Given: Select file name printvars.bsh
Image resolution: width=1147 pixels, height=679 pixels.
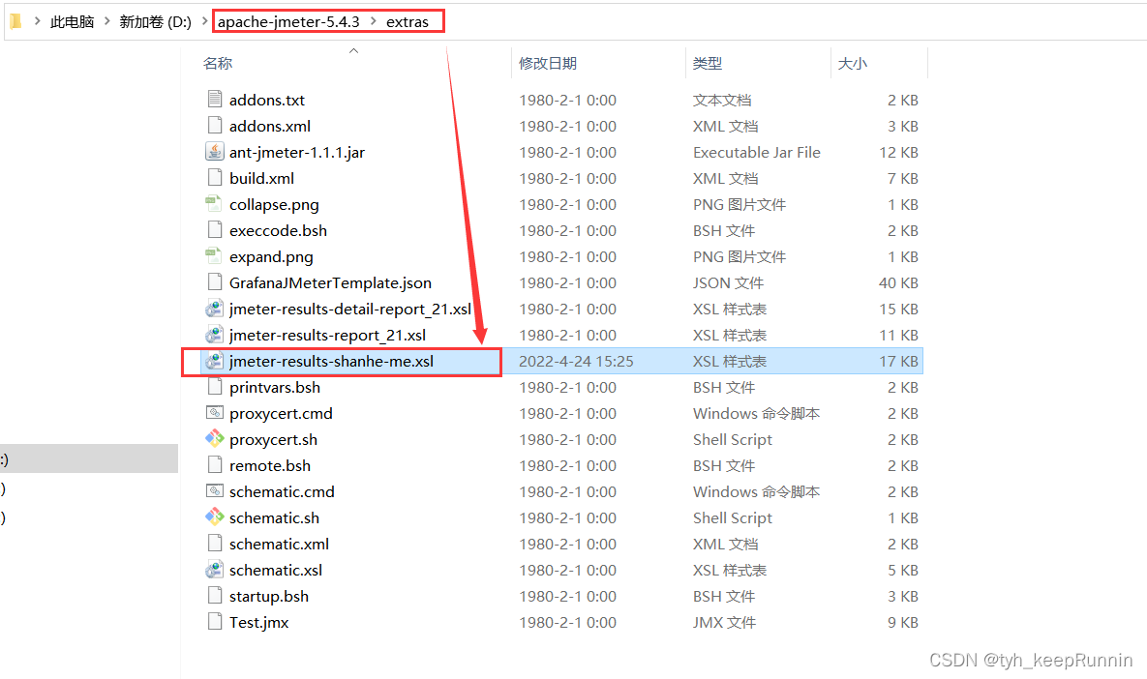Looking at the screenshot, I should pyautogui.click(x=275, y=387).
